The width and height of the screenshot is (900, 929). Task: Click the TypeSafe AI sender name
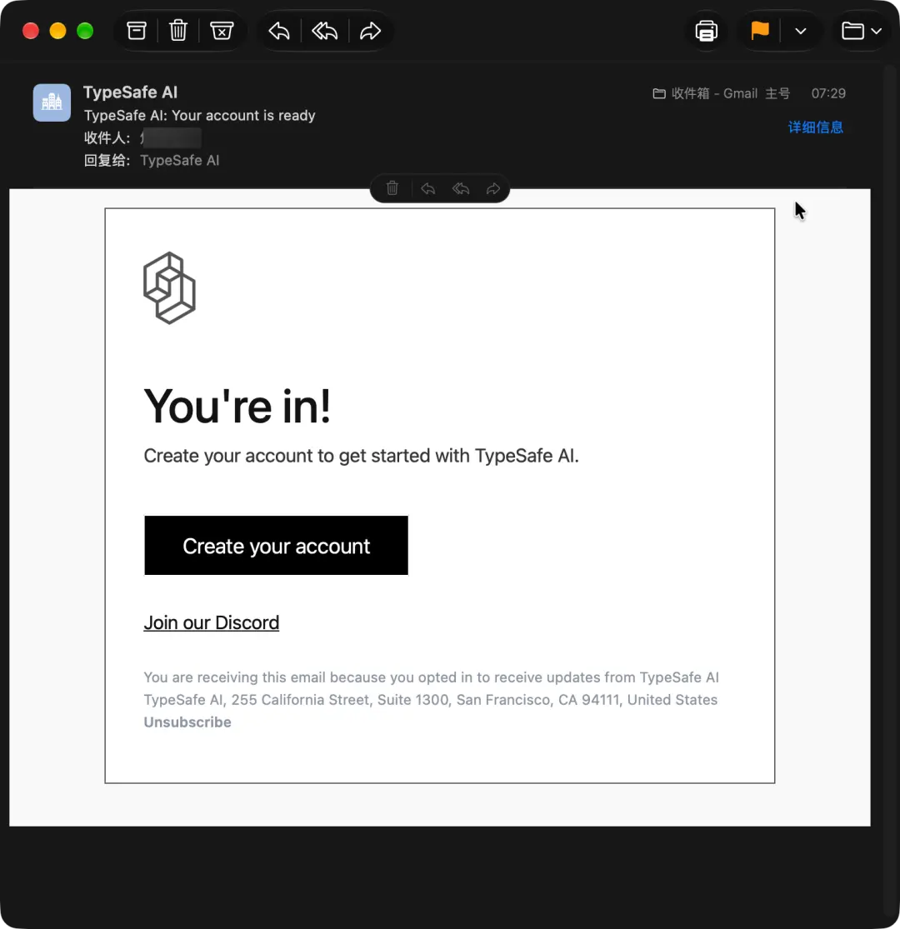click(x=130, y=92)
